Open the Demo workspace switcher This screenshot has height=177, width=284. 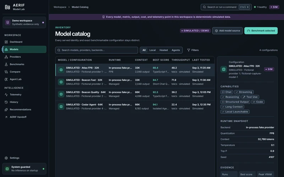point(24,22)
